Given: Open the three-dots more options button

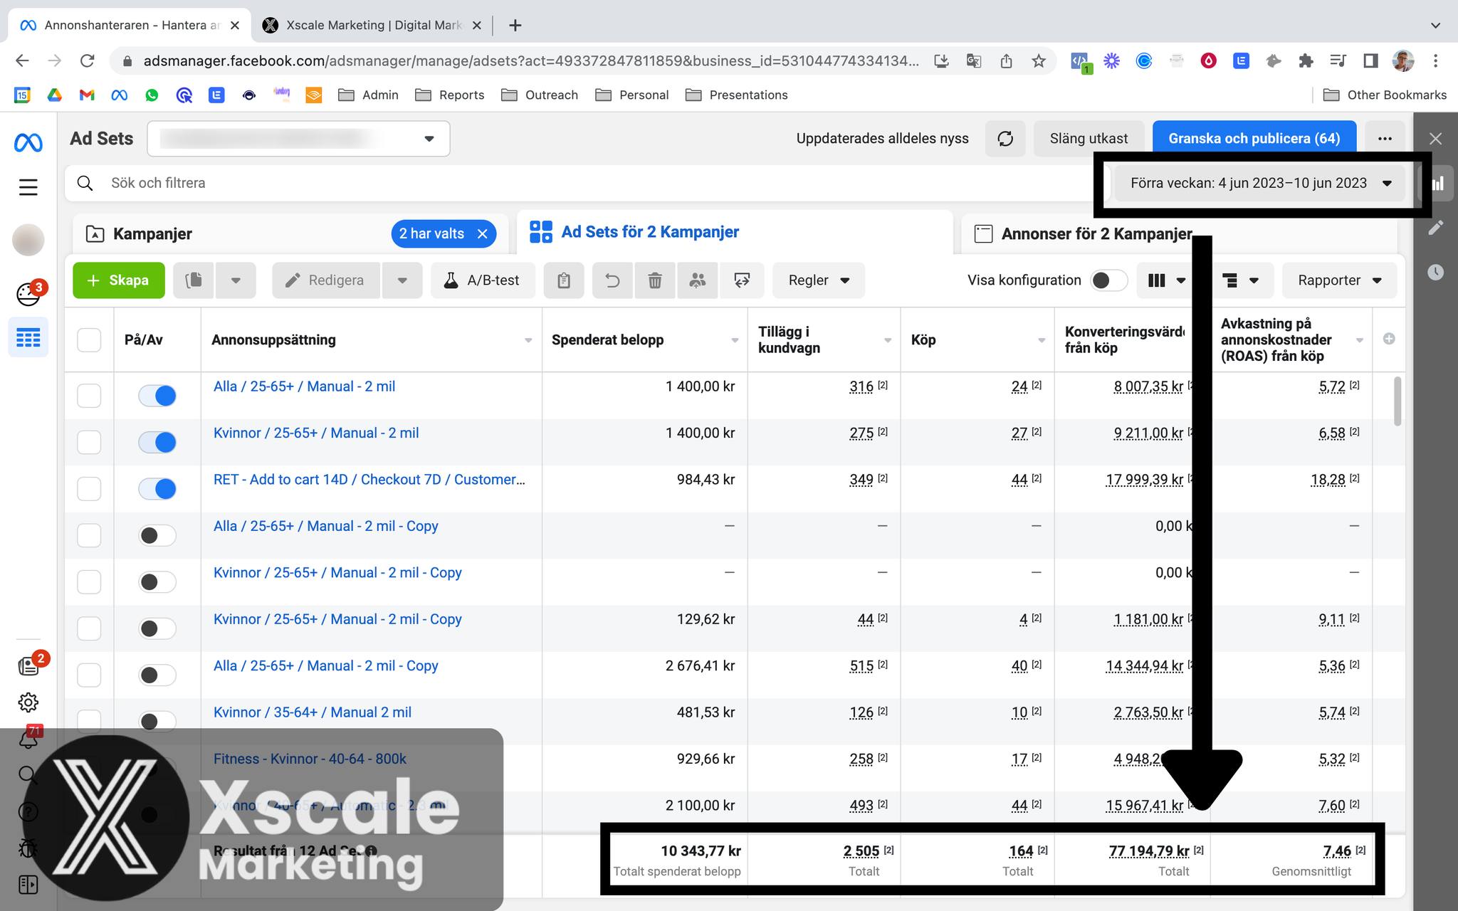Looking at the screenshot, I should pyautogui.click(x=1384, y=139).
